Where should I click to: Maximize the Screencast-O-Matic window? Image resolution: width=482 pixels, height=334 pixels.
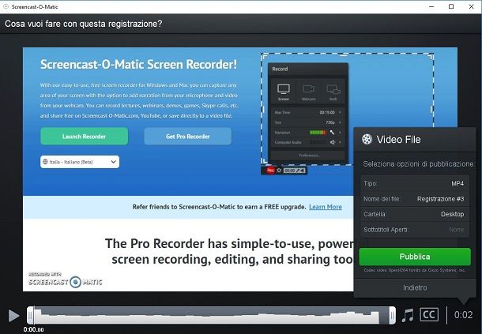coord(451,6)
